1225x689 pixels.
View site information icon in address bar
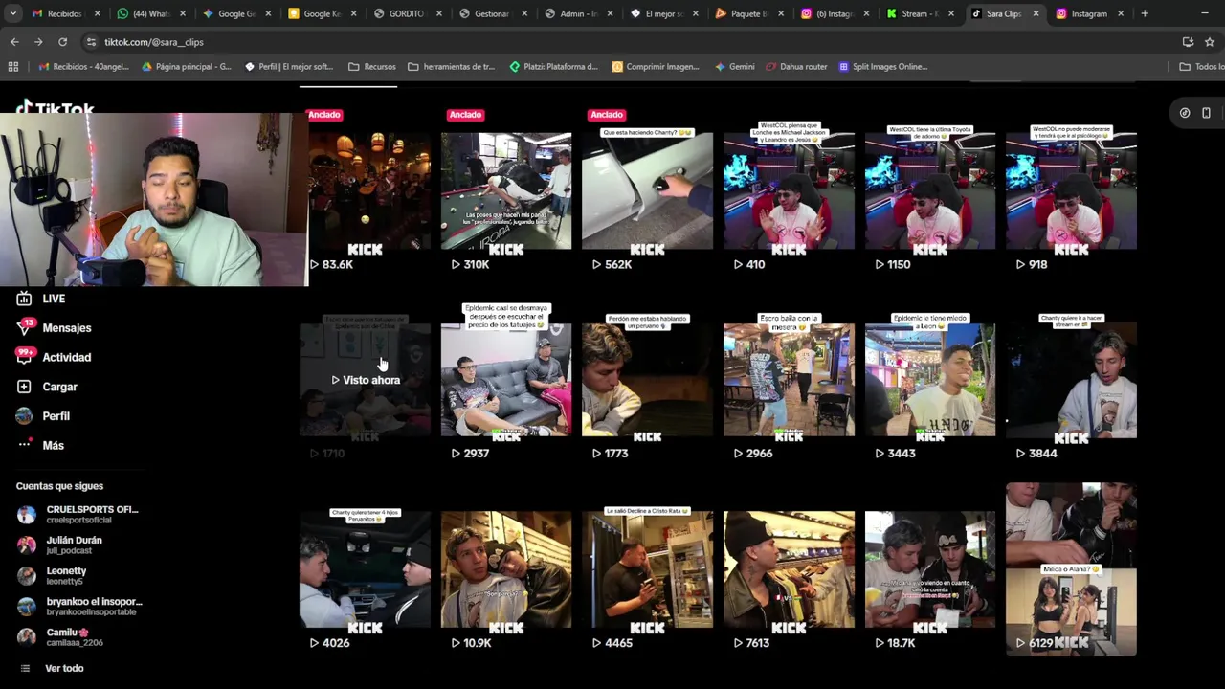click(91, 42)
